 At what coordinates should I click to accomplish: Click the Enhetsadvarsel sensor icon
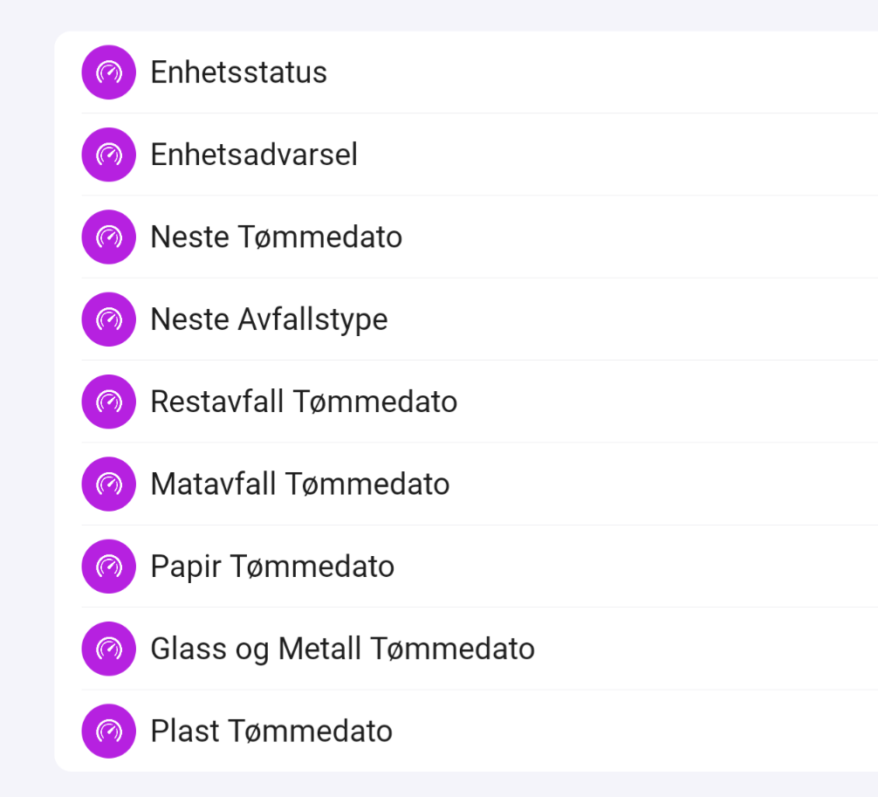(108, 155)
